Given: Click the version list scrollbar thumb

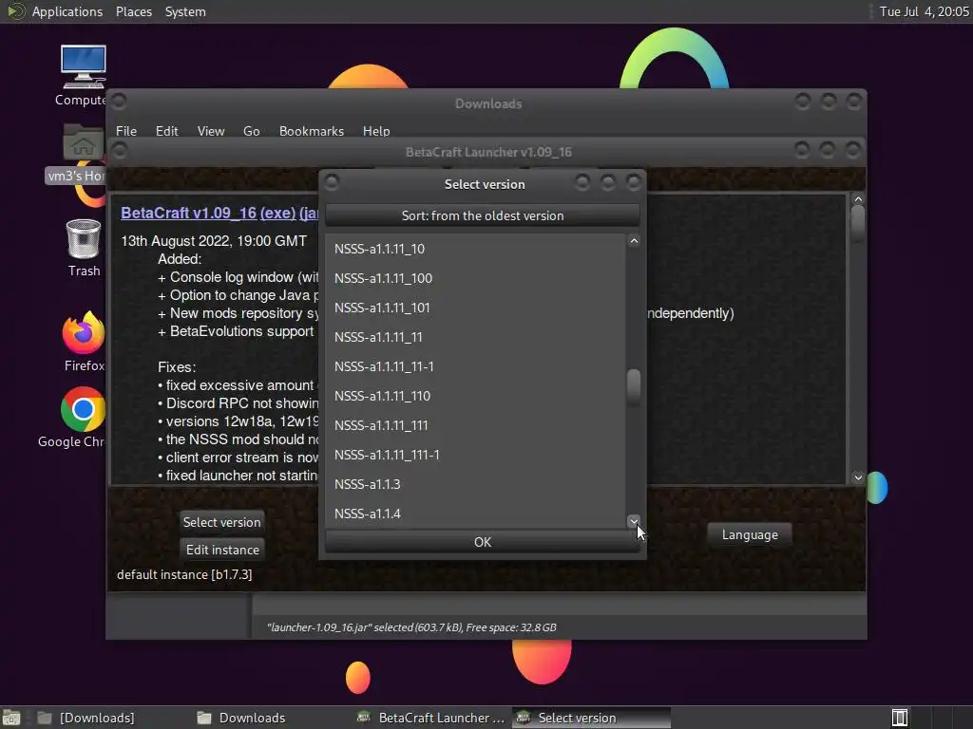Looking at the screenshot, I should [x=634, y=387].
